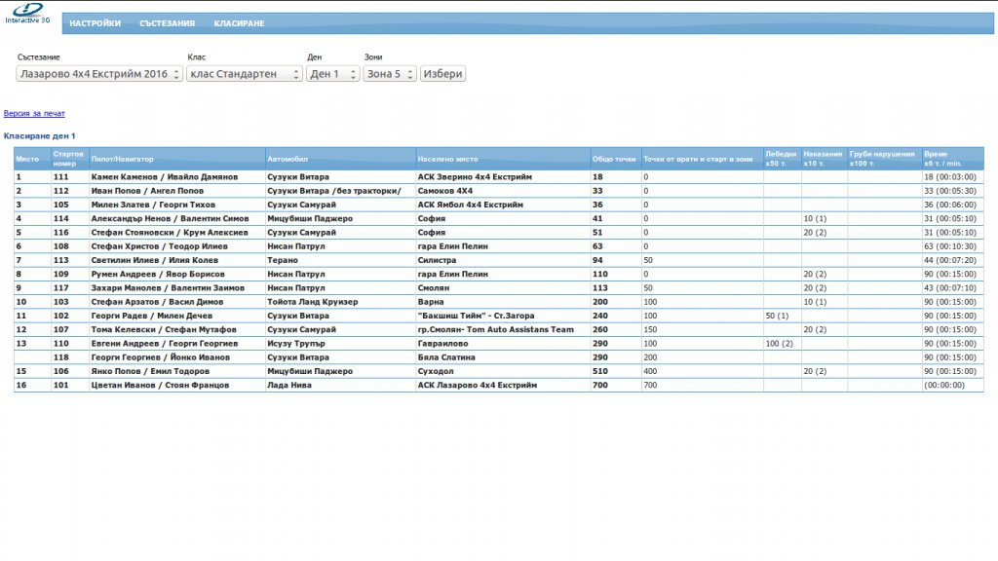Screen dimensions: 998x561
Task: Open the Клас dropdown клас Стандартен
Action: click(x=245, y=74)
